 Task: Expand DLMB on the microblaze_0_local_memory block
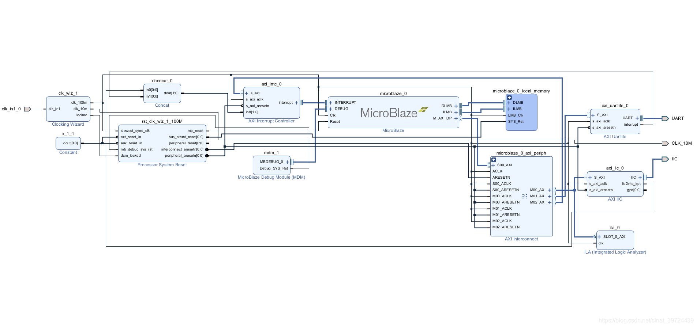[x=509, y=103]
